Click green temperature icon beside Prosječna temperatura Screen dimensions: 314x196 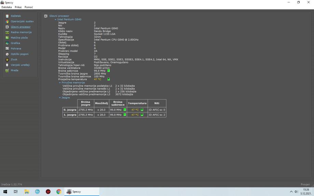pos(109,79)
